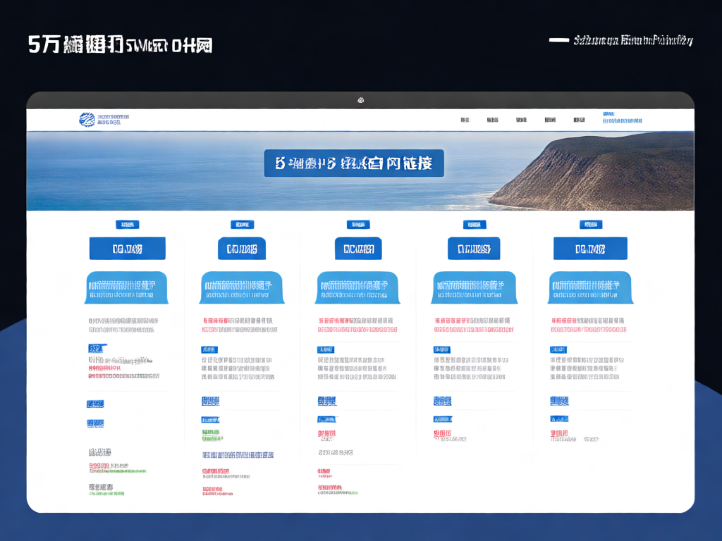Select the light blue banner card in the fourth column

pyautogui.click(x=474, y=287)
